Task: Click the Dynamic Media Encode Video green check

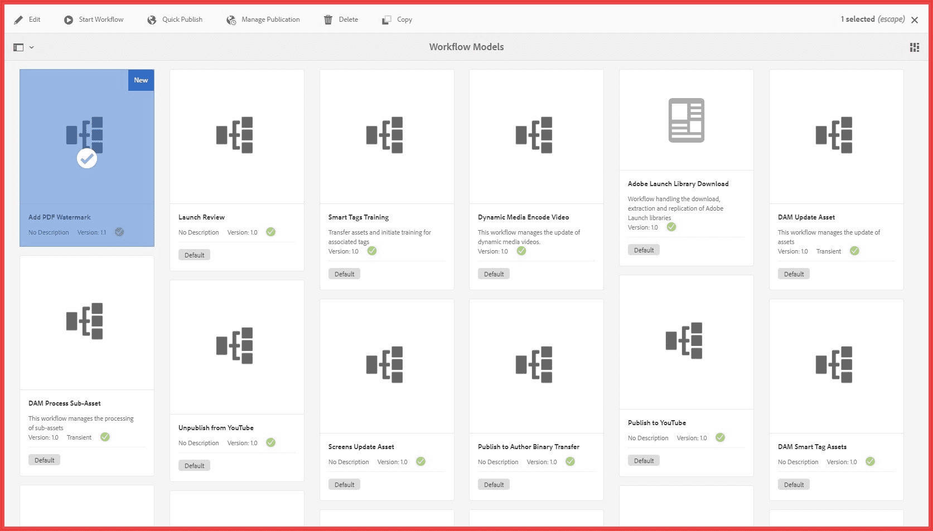Action: [x=521, y=251]
